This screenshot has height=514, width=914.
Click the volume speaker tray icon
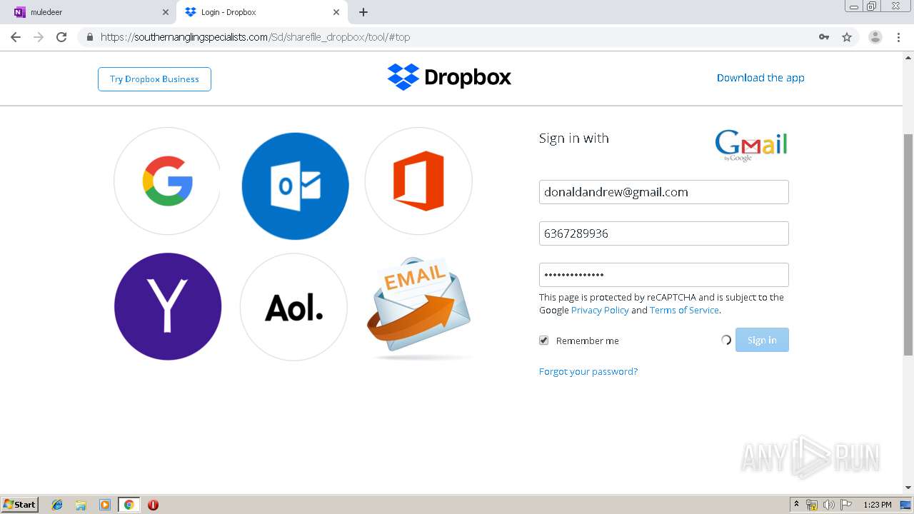[829, 505]
